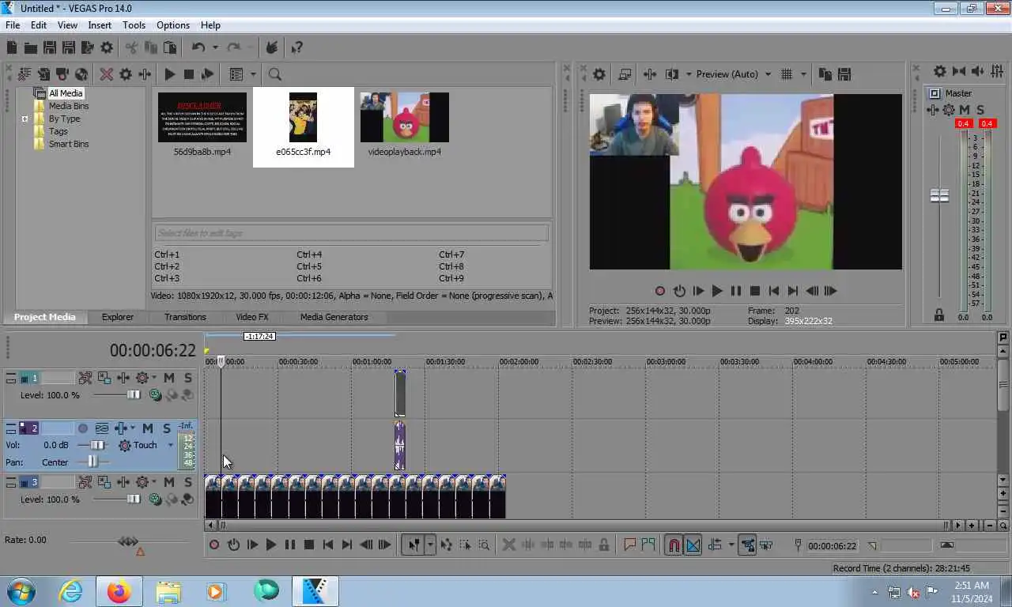Click the Copy Snapshot to Clipboard icon
The image size is (1012, 607).
825,74
